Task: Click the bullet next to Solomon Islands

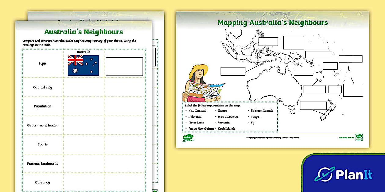Action: 249,111
